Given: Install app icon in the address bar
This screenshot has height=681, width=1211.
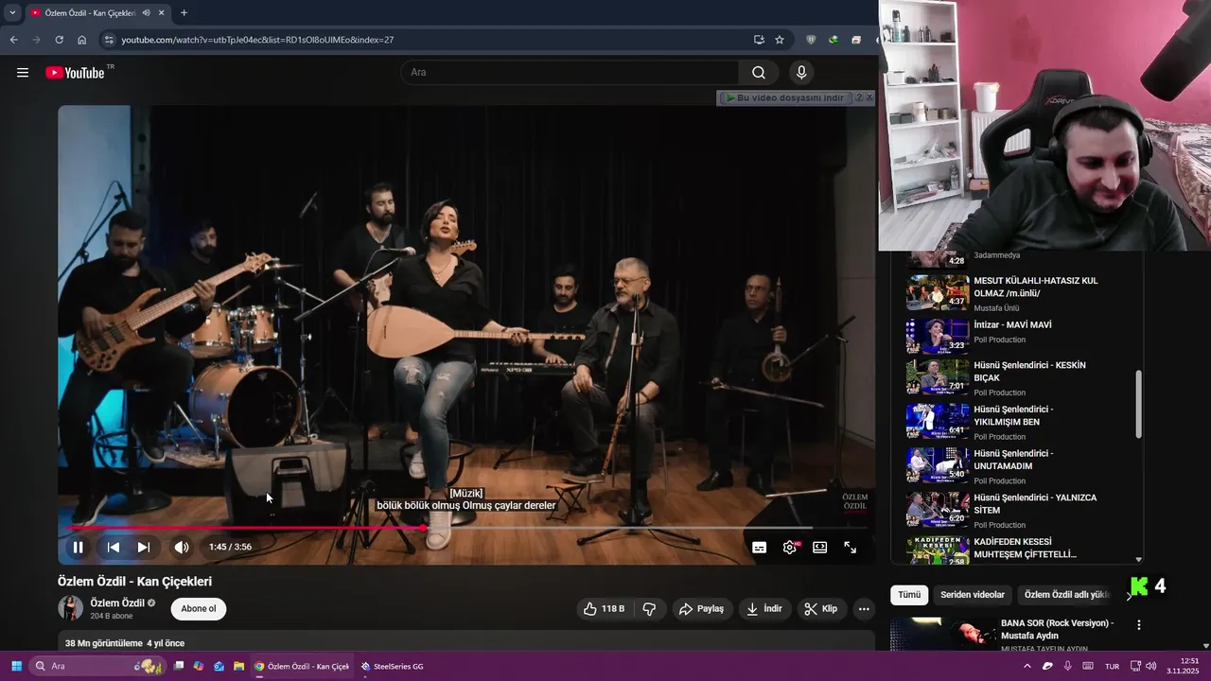Looking at the screenshot, I should (x=759, y=40).
